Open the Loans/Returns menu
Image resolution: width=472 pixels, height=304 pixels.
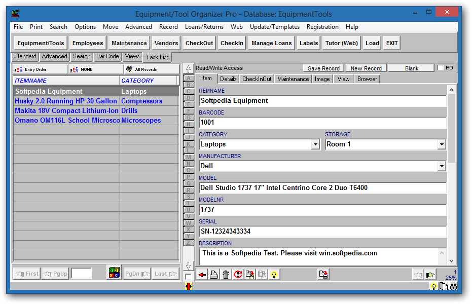coord(204,27)
